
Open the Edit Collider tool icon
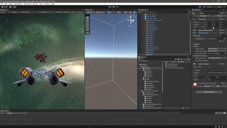[x=210, y=67]
